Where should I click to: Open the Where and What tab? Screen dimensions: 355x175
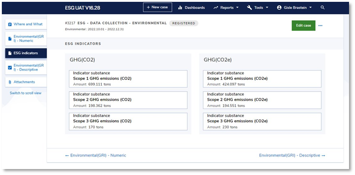click(x=26, y=24)
